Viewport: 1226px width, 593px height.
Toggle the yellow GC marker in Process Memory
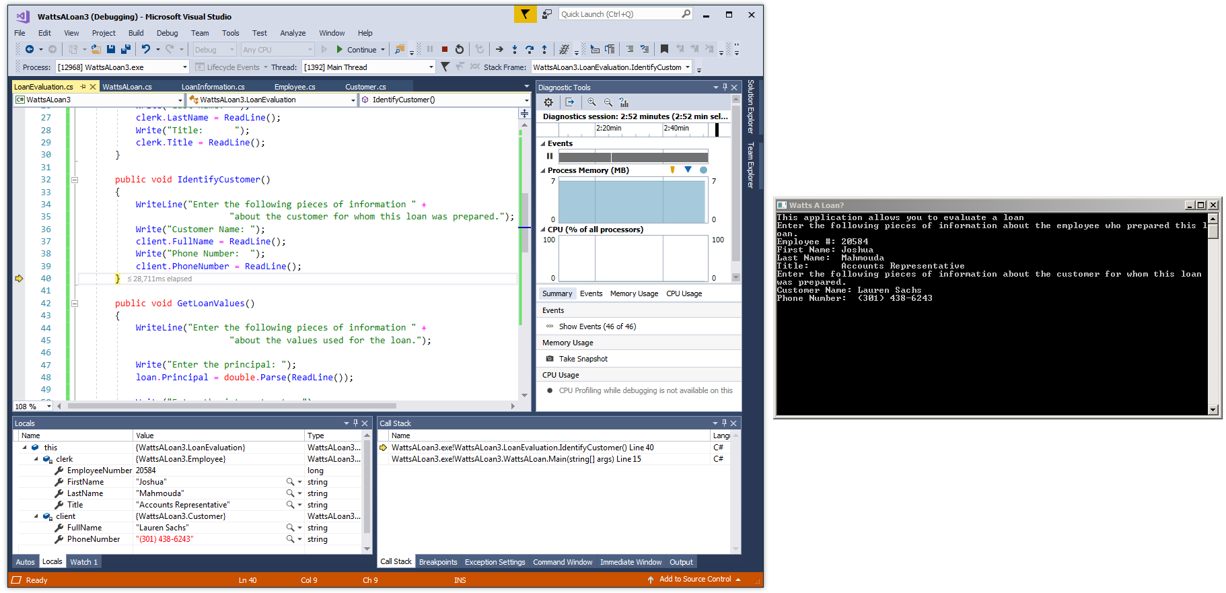[672, 170]
